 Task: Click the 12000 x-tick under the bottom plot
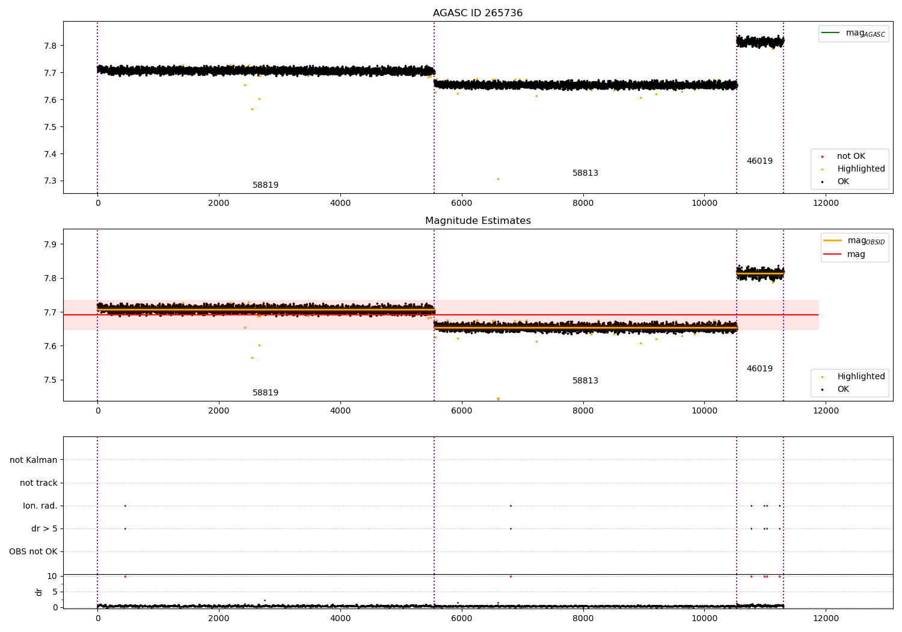pos(826,619)
